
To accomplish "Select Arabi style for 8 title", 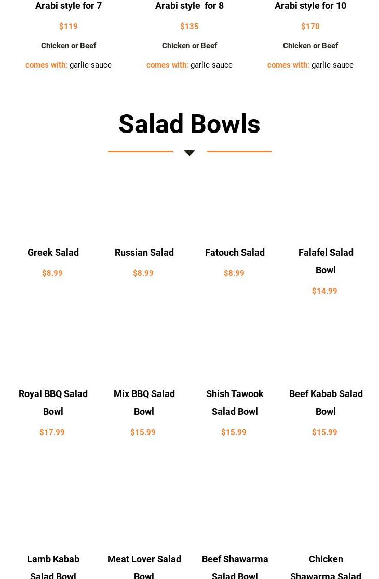I will [x=189, y=6].
